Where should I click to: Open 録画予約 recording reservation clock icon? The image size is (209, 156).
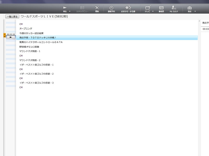(x=111, y=8)
